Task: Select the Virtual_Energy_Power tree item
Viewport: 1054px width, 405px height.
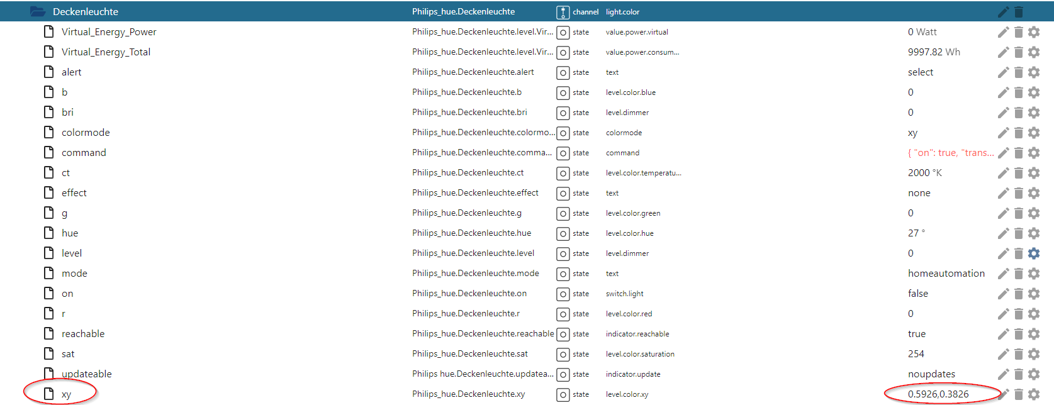Action: point(109,32)
